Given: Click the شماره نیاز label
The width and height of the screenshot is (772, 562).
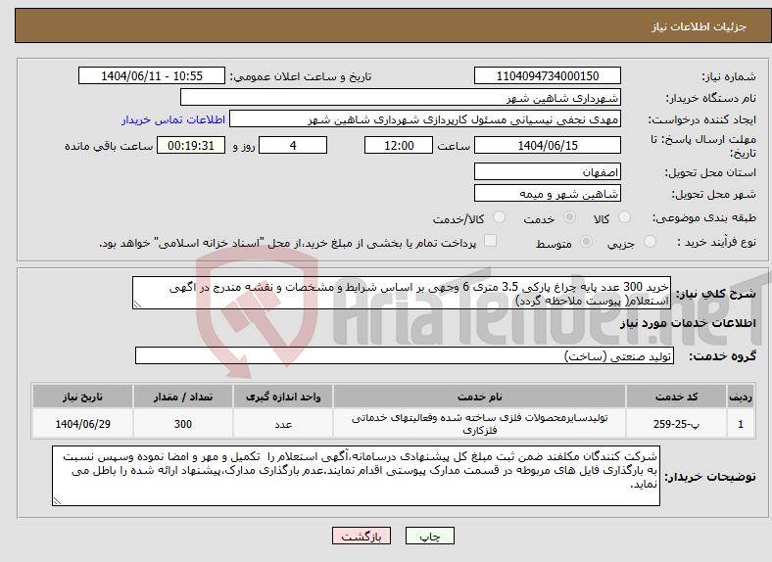Looking at the screenshot, I should tap(729, 76).
